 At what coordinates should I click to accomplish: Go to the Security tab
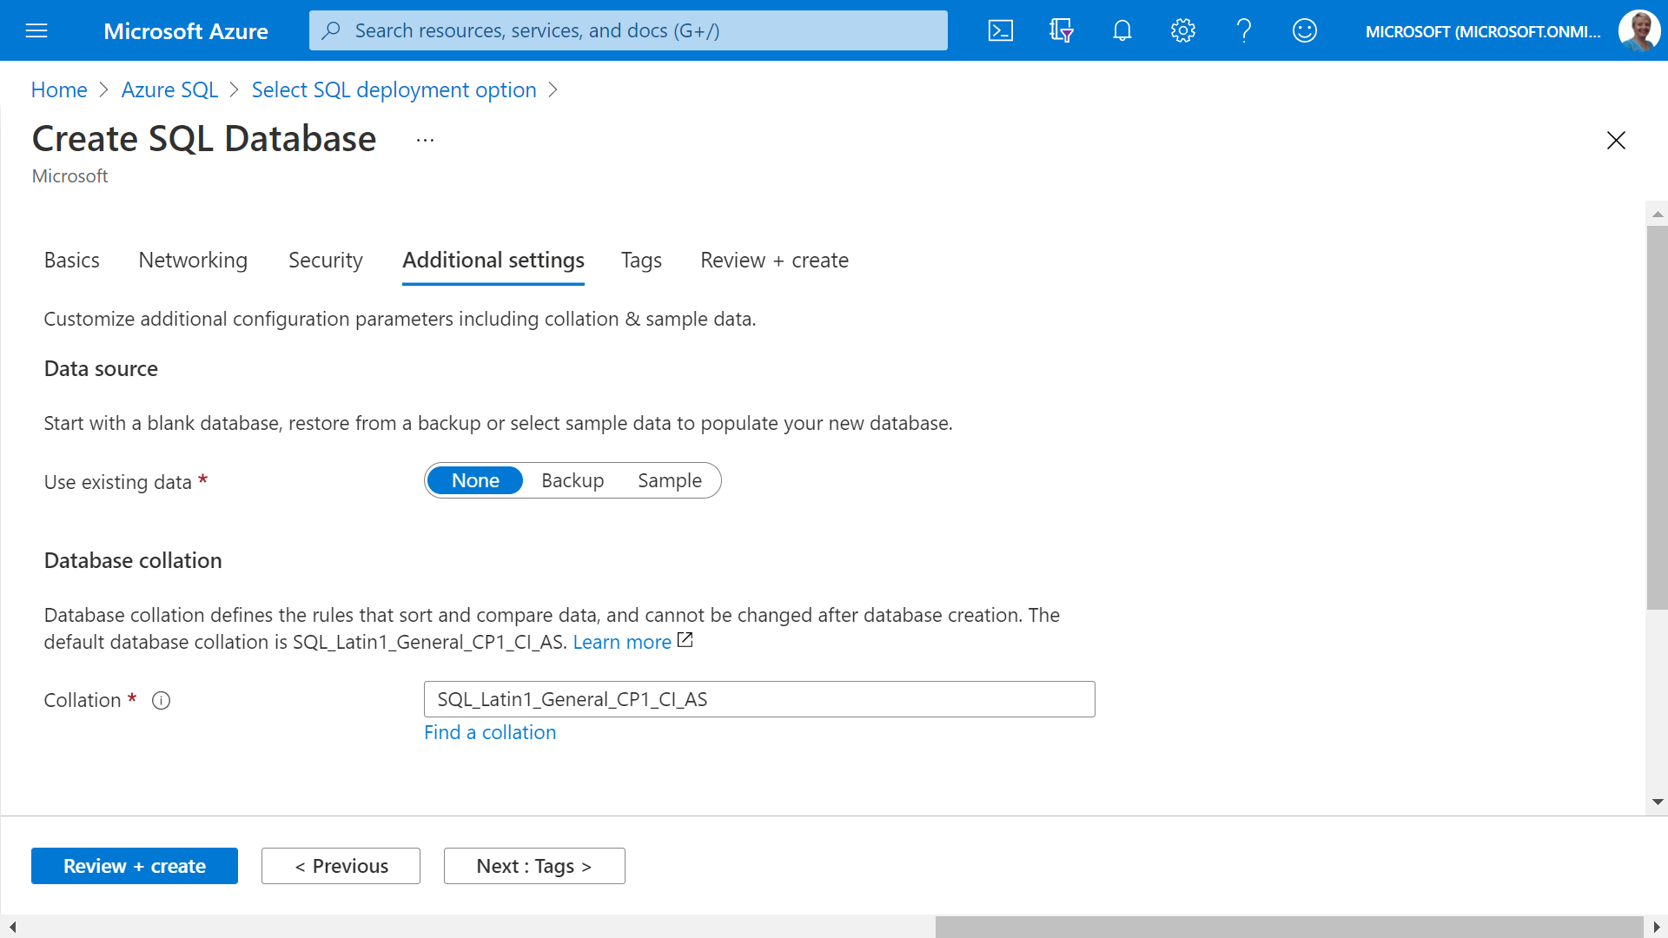325,261
